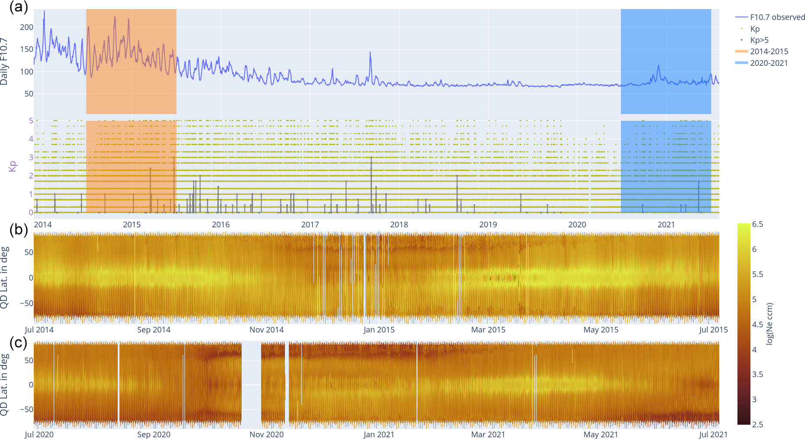Click the panel (a) label
The height and width of the screenshot is (439, 805).
tap(18, 7)
